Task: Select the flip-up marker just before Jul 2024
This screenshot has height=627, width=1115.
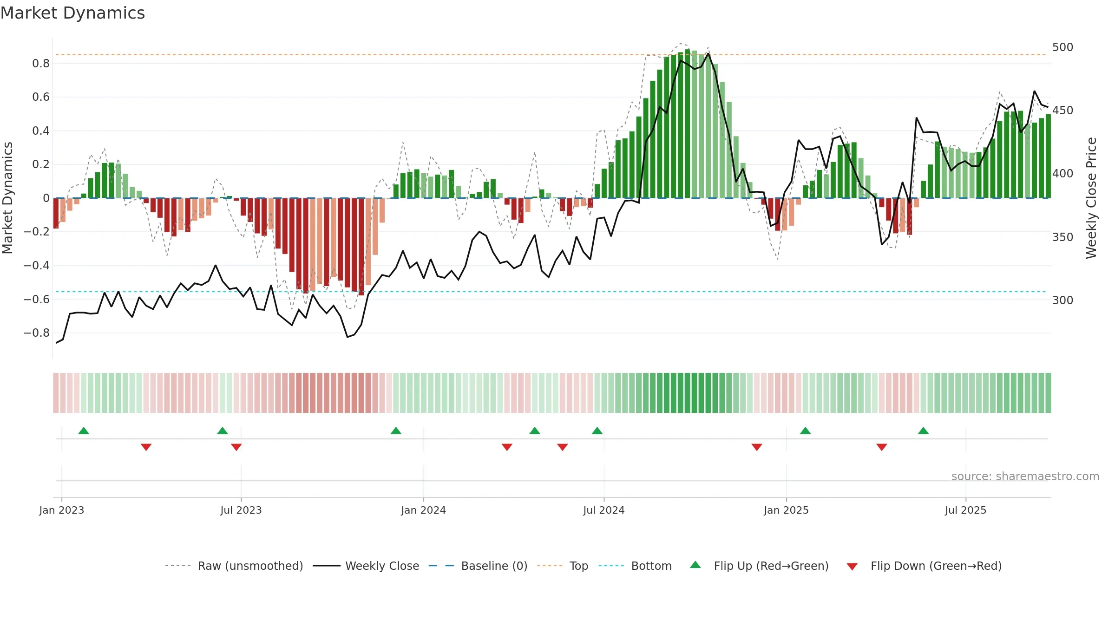Action: tap(597, 431)
